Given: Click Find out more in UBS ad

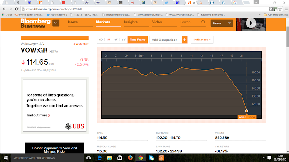Looking at the screenshot, I should [x=38, y=115].
